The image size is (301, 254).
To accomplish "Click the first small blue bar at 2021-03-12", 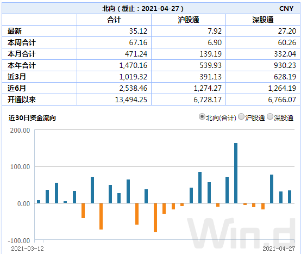I will [x=39, y=202].
